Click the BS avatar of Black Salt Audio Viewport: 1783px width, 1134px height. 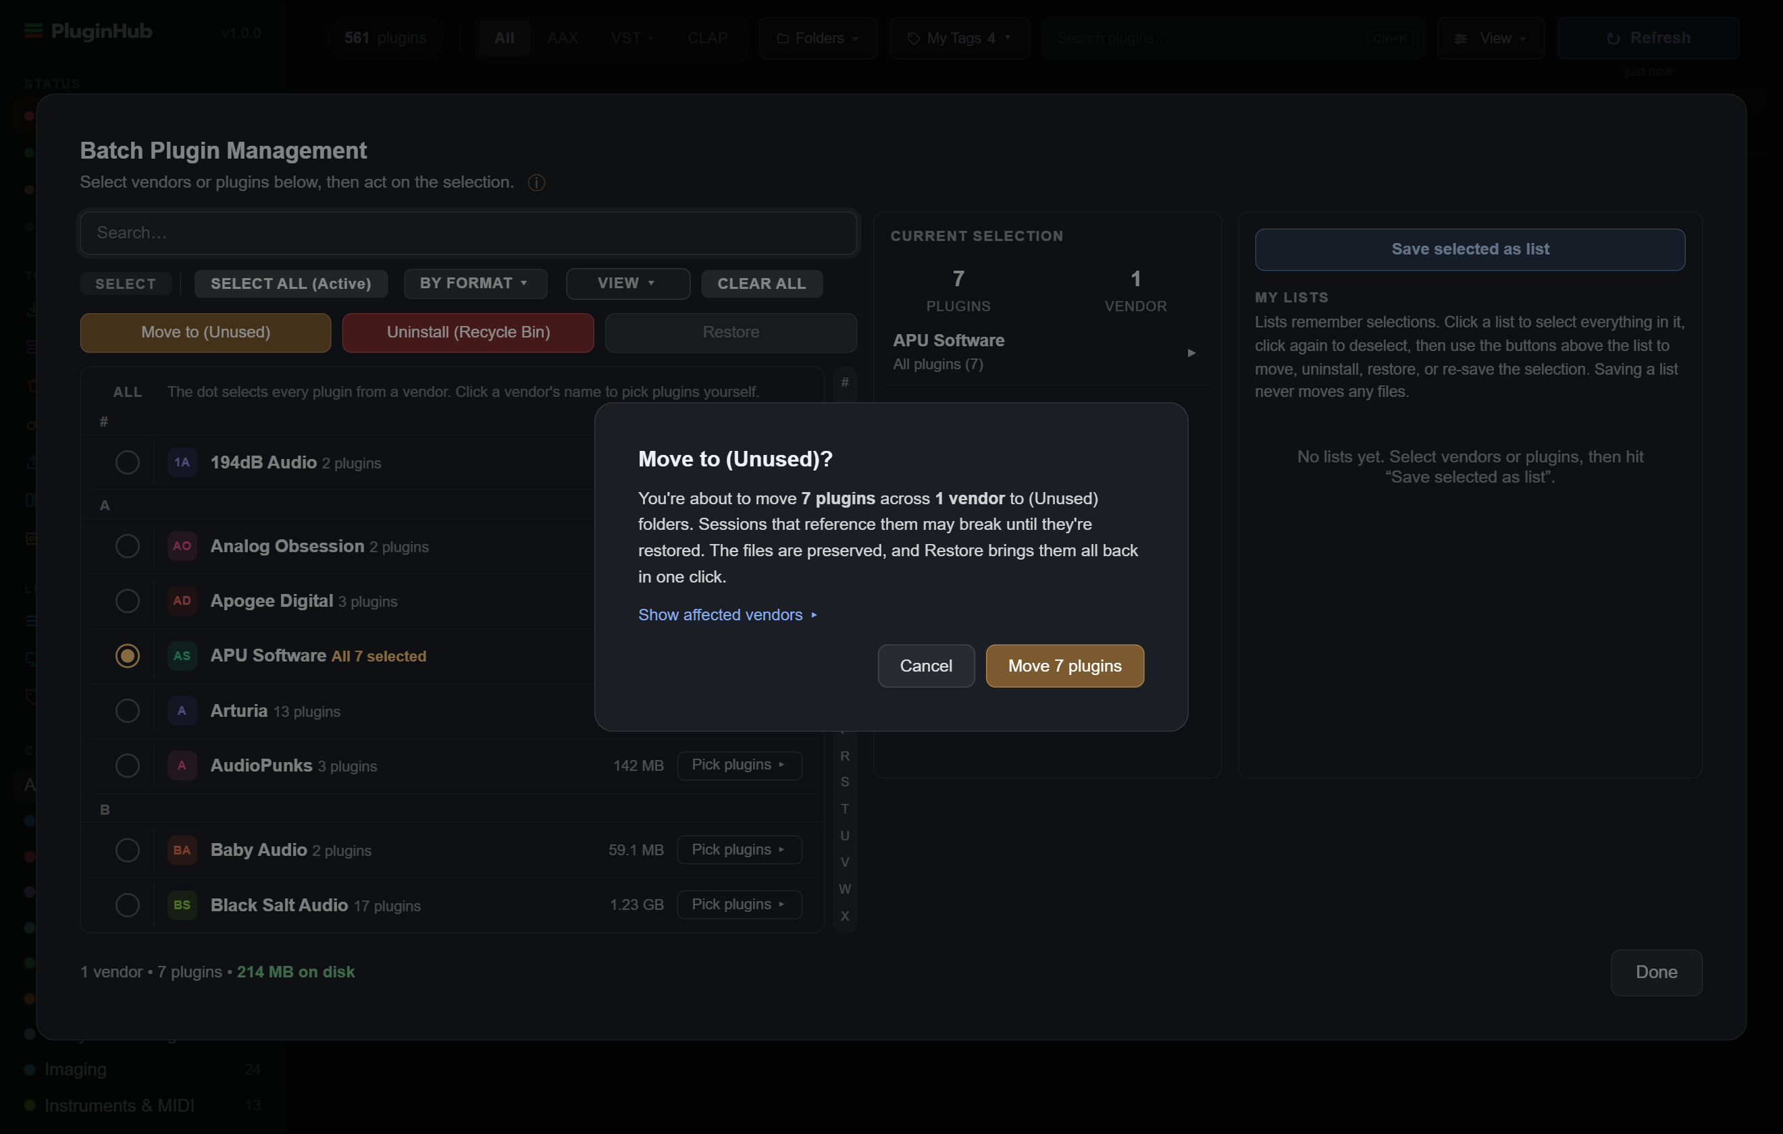pos(182,905)
